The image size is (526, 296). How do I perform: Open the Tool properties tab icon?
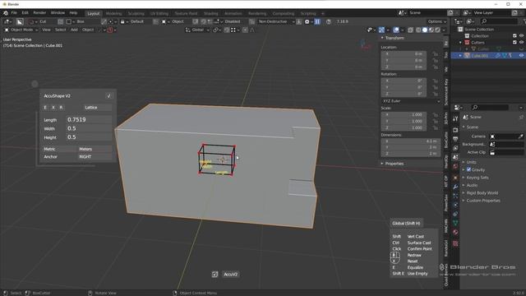pyautogui.click(x=455, y=119)
